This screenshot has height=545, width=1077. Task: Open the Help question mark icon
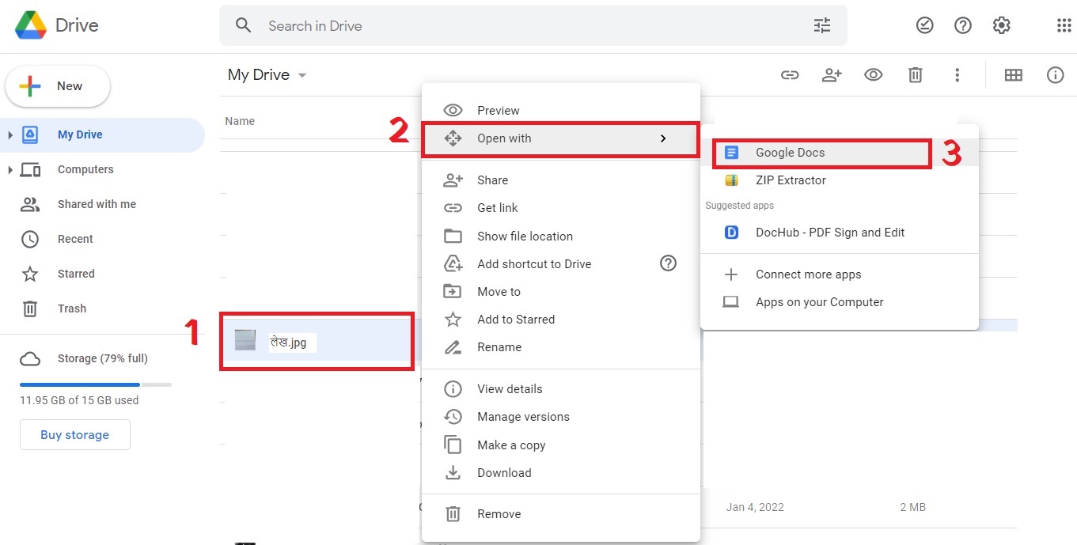[x=963, y=26]
